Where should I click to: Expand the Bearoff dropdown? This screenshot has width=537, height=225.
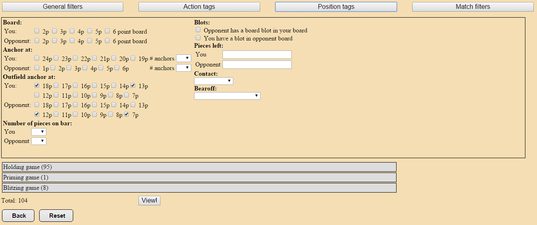(227, 96)
